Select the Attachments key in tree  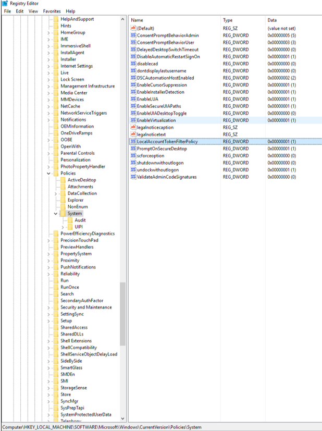(x=80, y=187)
